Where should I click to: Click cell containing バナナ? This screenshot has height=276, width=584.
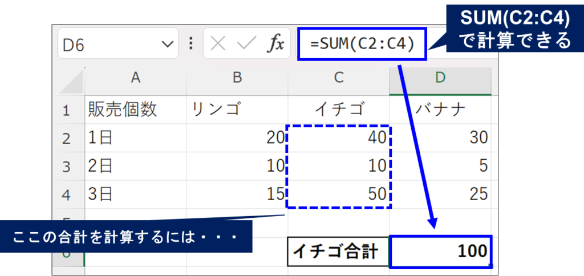[x=440, y=109]
